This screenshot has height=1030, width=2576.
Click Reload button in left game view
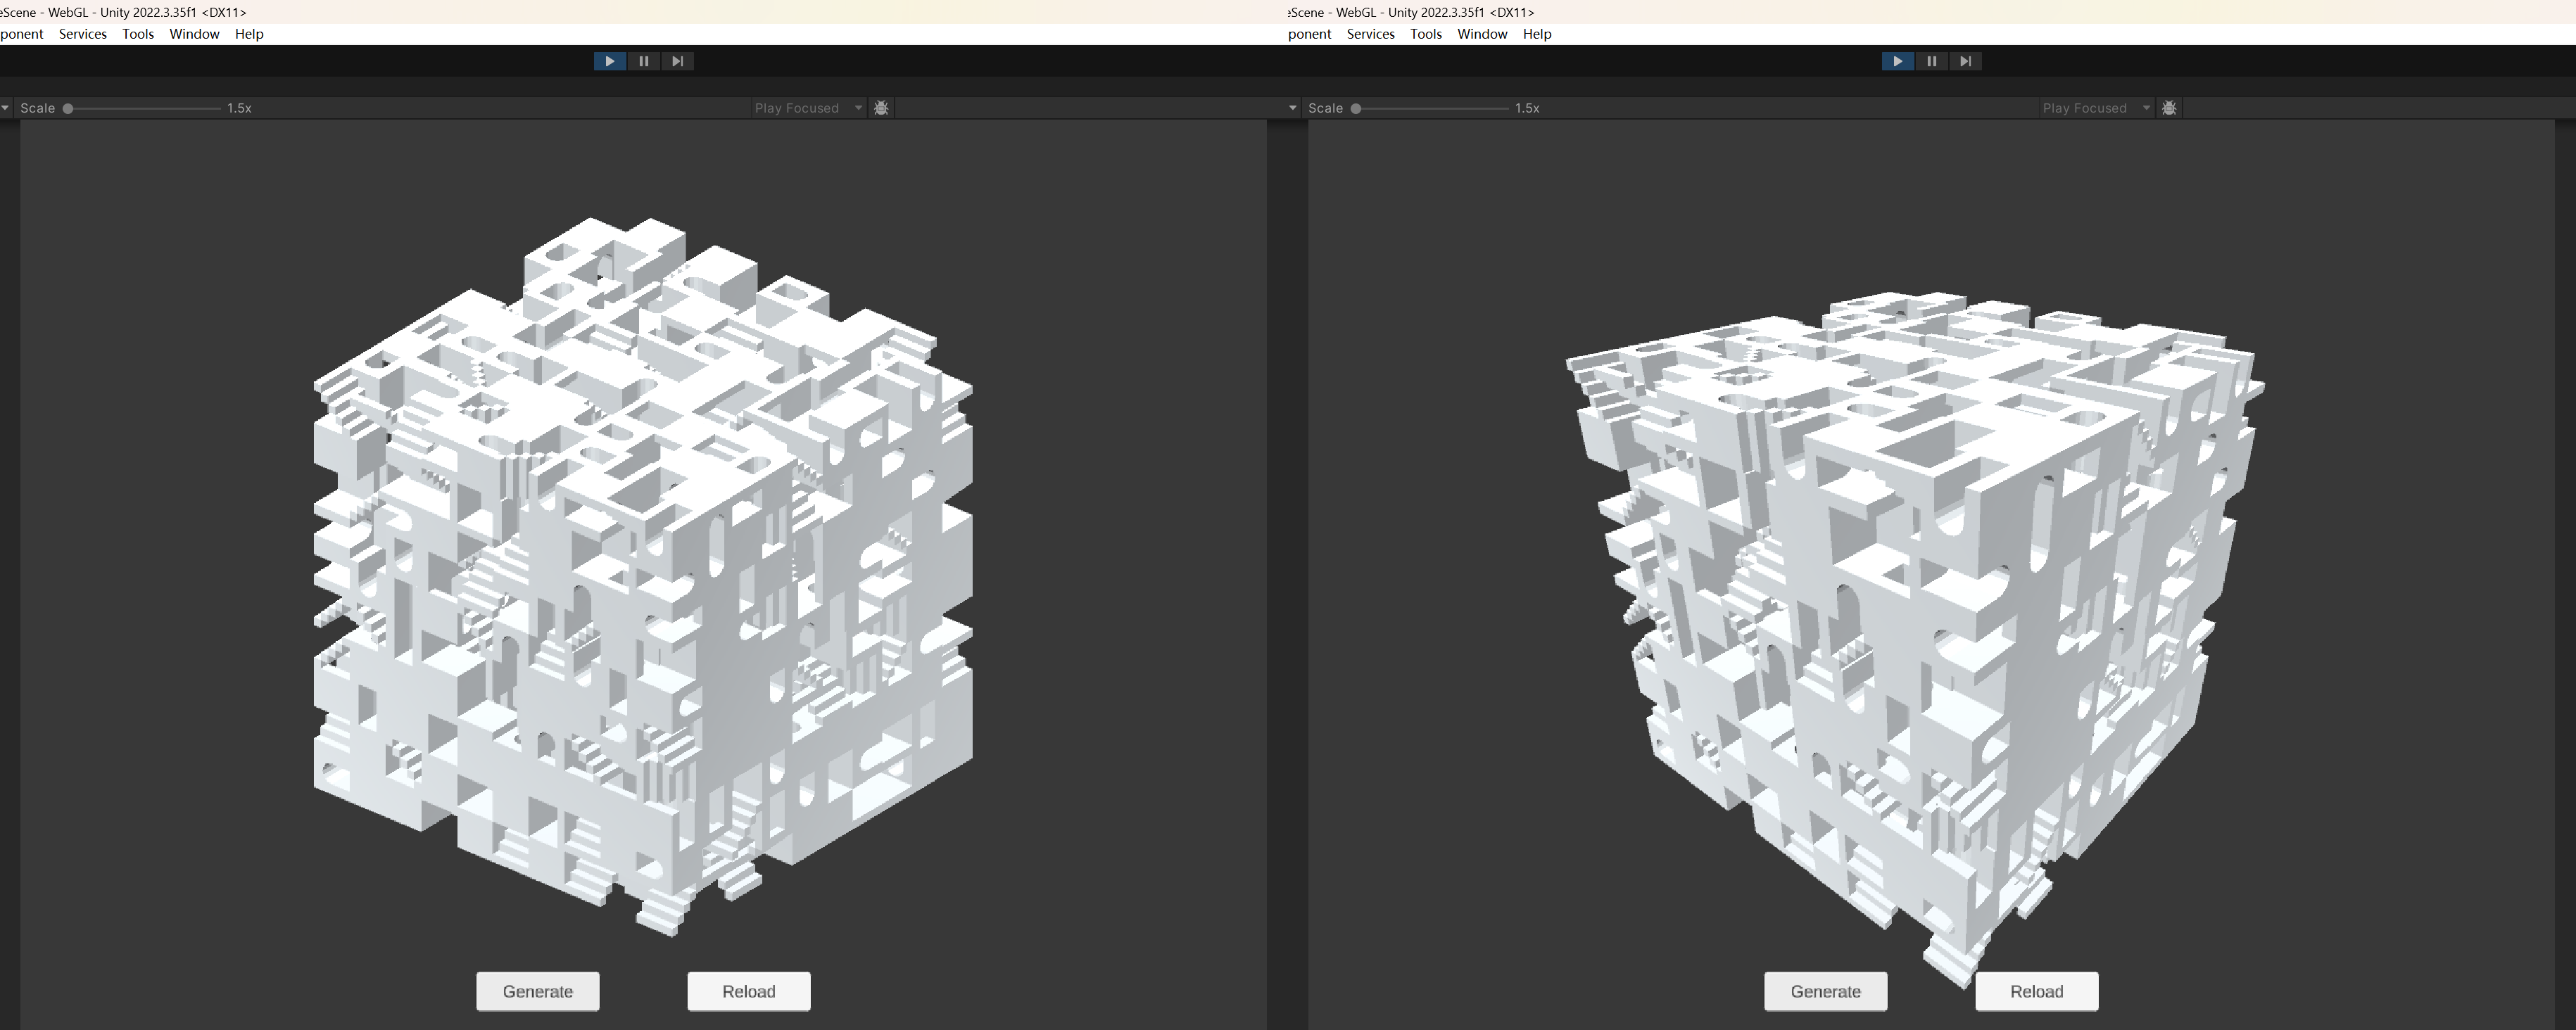(x=749, y=991)
